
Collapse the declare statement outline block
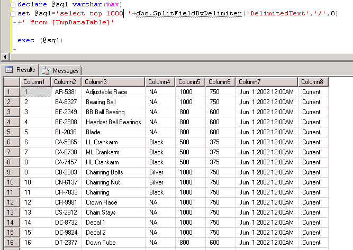pos(13,5)
